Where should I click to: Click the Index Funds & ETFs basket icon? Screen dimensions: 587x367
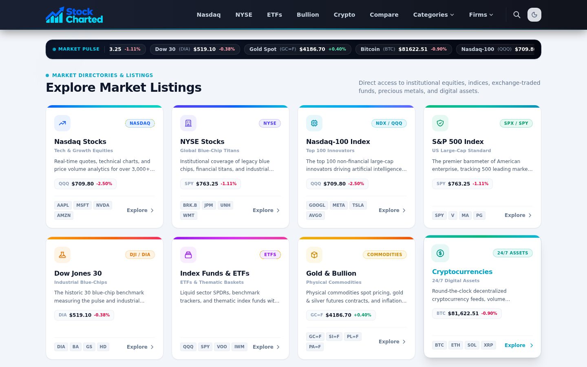click(x=188, y=255)
